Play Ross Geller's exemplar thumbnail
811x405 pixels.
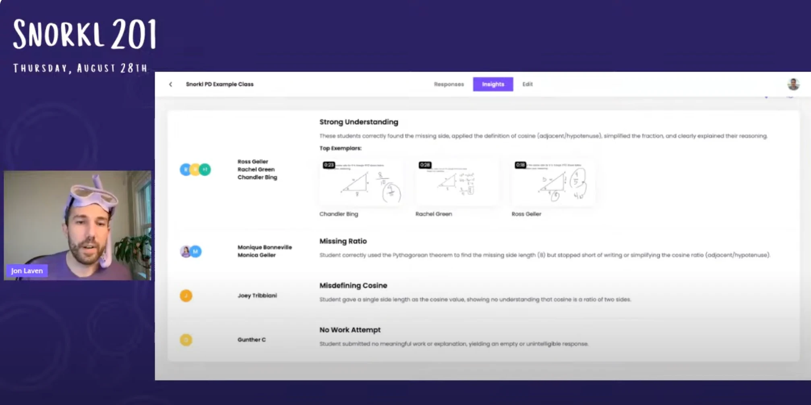click(x=553, y=182)
